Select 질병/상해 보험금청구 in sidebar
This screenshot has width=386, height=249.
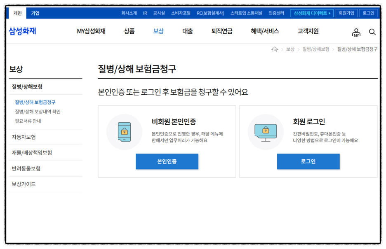35,102
